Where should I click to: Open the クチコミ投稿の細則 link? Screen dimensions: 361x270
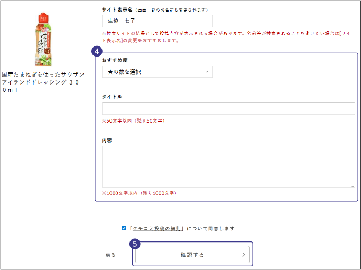157,229
